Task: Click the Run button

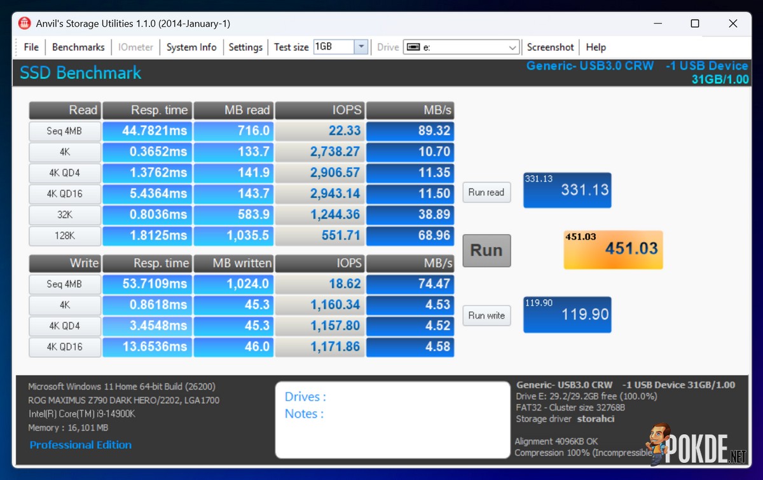Action: click(486, 250)
